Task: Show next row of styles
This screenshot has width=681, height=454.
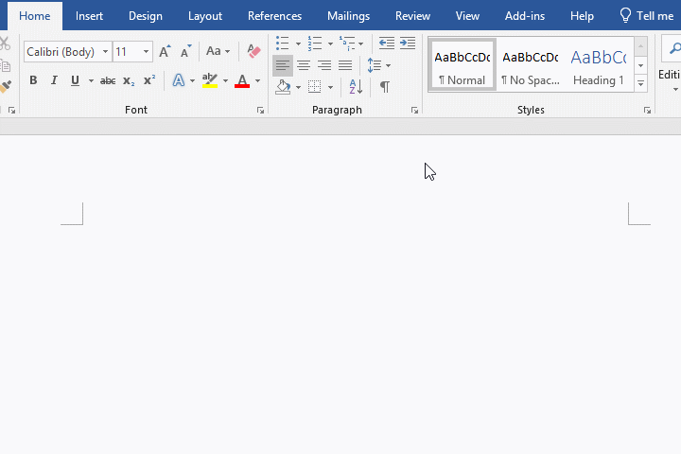Action: (x=640, y=65)
